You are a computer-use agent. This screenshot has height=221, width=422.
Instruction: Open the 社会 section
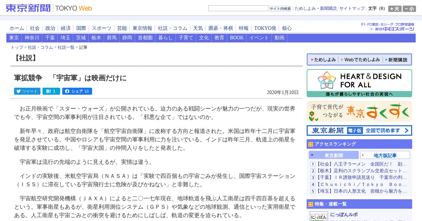tap(35, 28)
